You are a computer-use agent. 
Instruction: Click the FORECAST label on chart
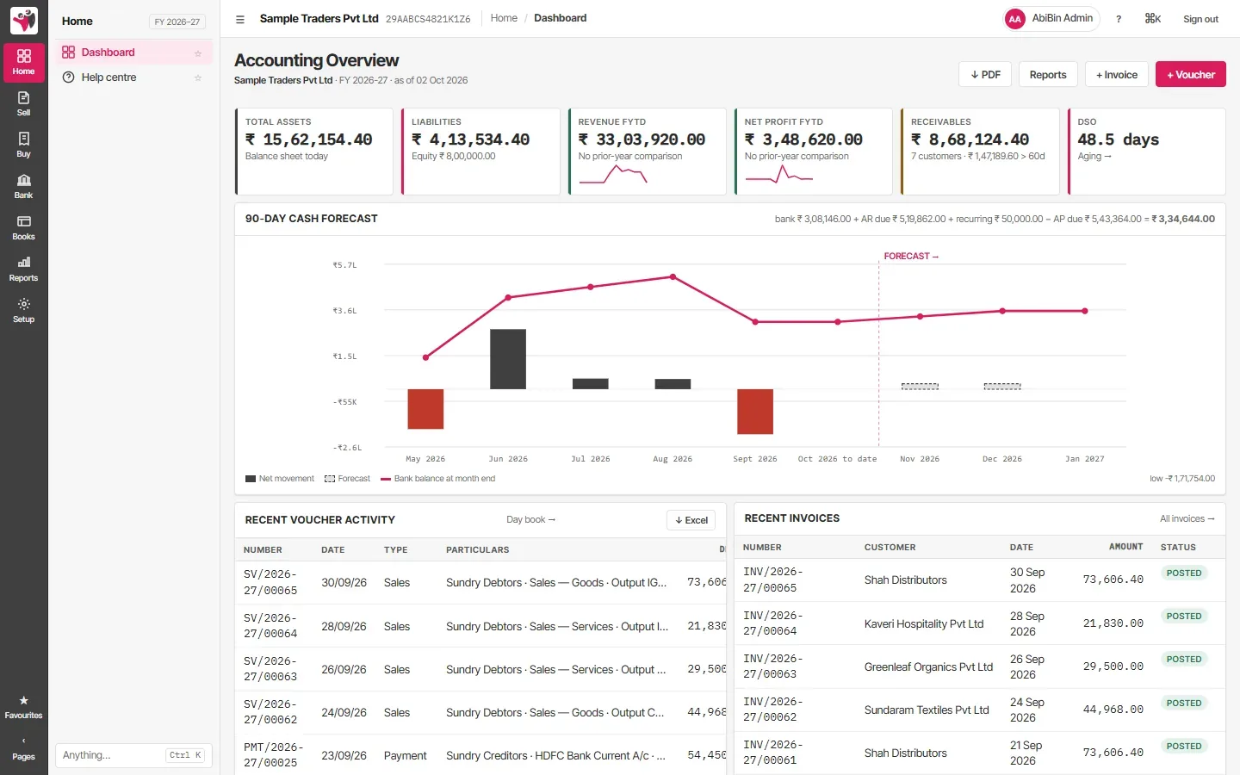click(911, 257)
